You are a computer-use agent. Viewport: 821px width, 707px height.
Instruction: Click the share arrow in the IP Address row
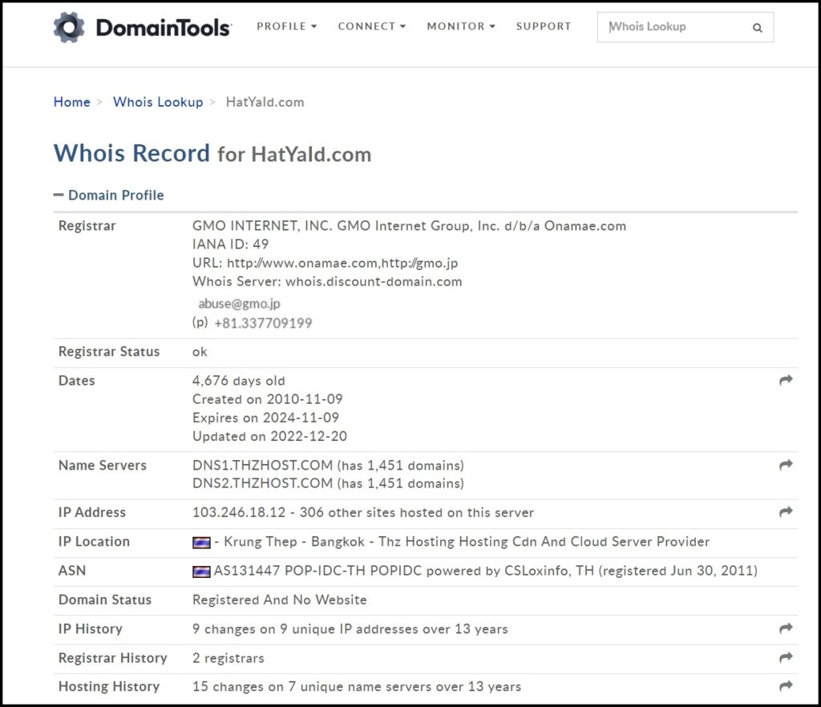click(x=786, y=511)
